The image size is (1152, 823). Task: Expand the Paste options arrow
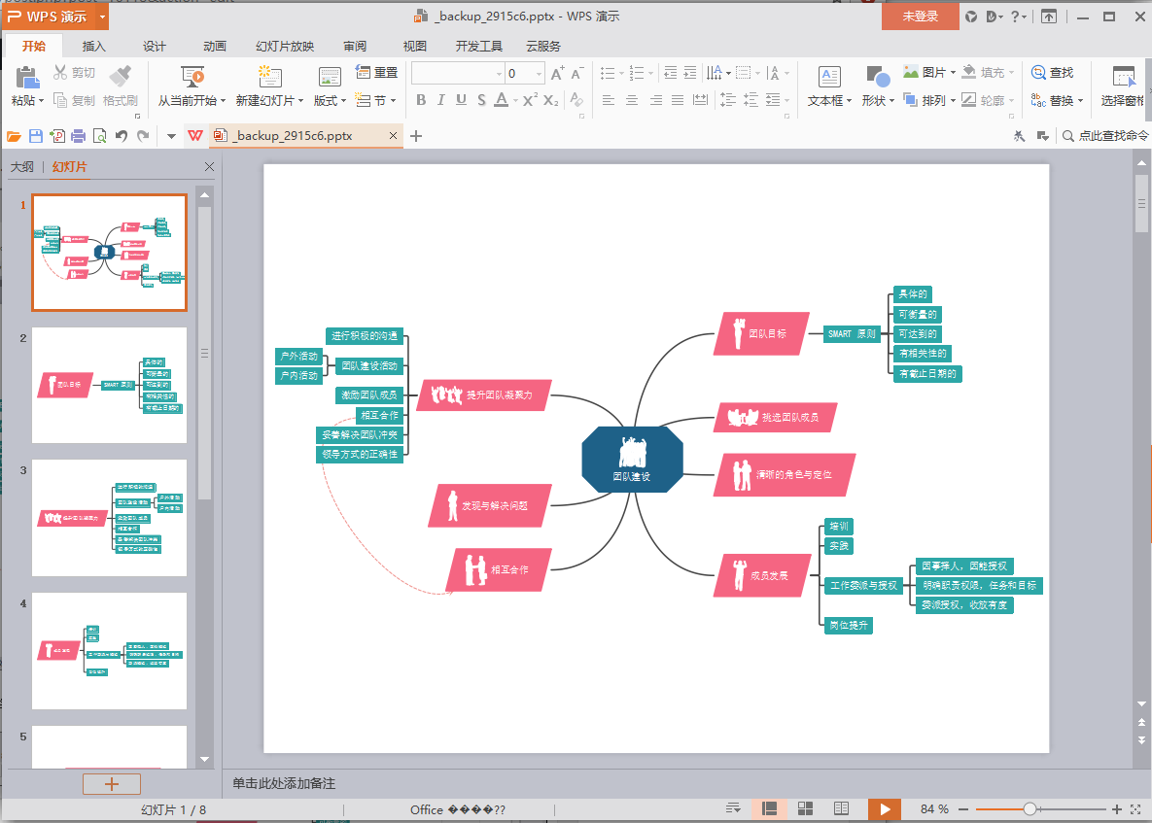(41, 101)
